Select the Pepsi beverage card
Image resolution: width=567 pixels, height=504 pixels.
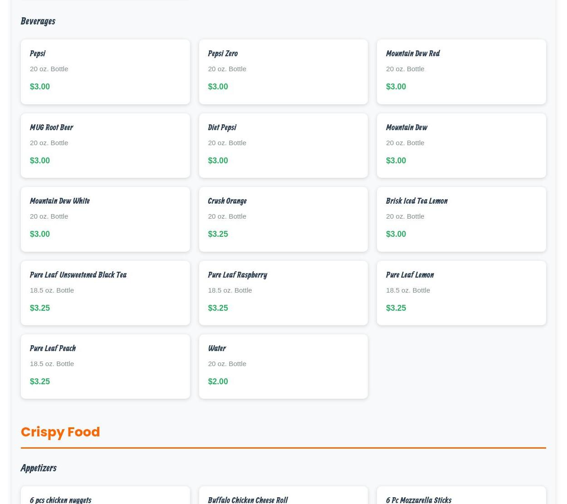click(x=105, y=72)
